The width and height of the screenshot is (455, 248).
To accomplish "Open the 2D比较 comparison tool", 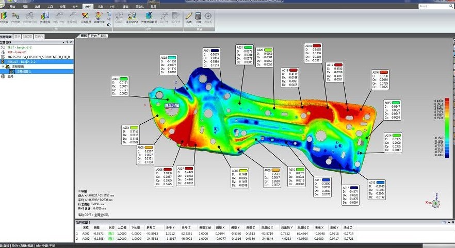I will (15, 17).
